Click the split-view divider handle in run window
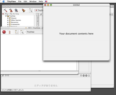The height and width of the screenshot is (95, 116). pos(40,71)
